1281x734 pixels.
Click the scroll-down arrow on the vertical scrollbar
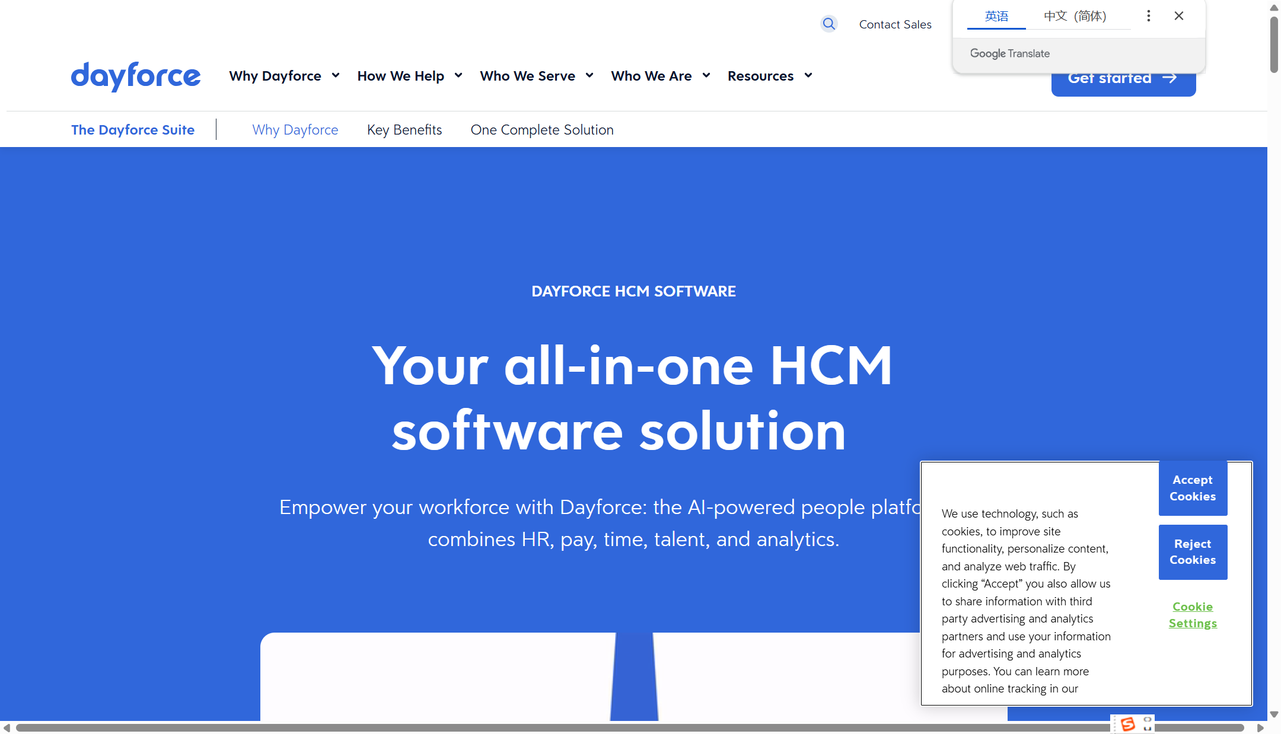point(1273,714)
